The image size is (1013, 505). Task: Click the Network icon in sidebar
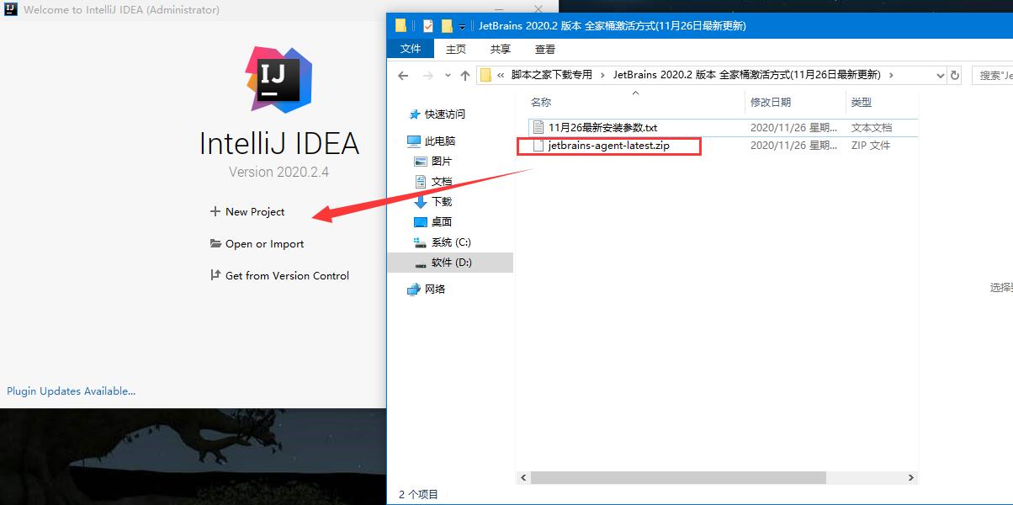click(x=414, y=290)
